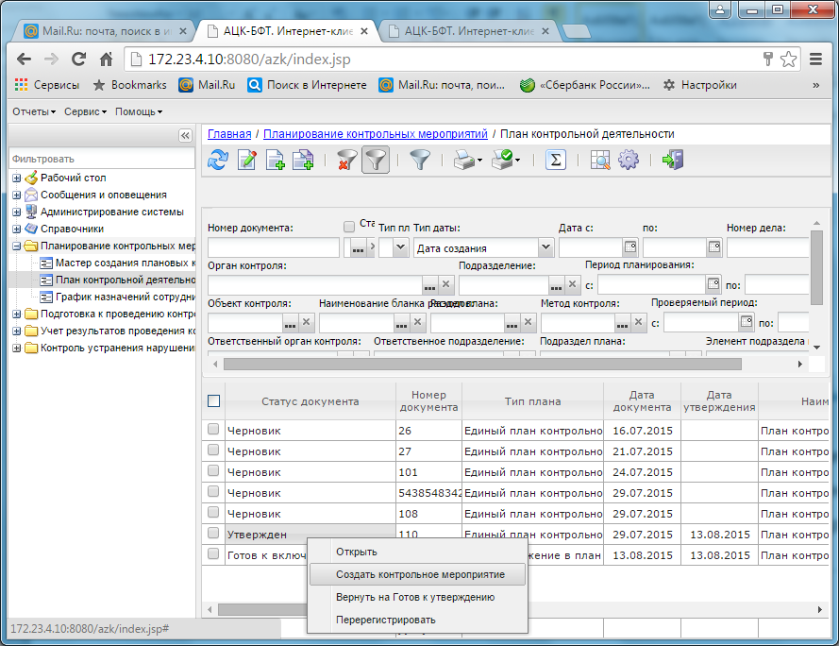Image resolution: width=839 pixels, height=646 pixels.
Task: Select 'Создать контрольное мероприятие' in context menu
Action: pyautogui.click(x=418, y=574)
